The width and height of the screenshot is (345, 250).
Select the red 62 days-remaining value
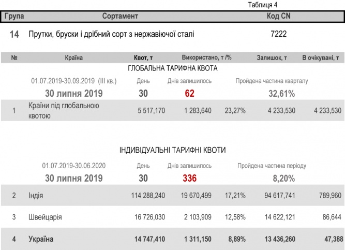tap(189, 94)
